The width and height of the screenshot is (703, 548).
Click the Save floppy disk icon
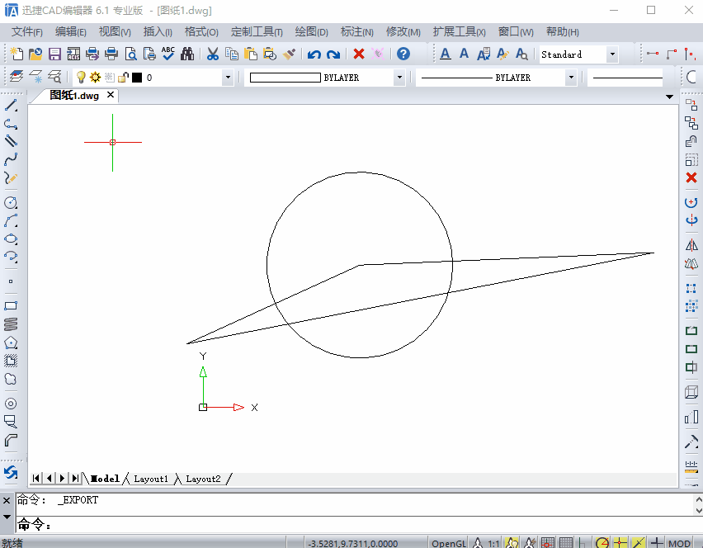point(54,54)
